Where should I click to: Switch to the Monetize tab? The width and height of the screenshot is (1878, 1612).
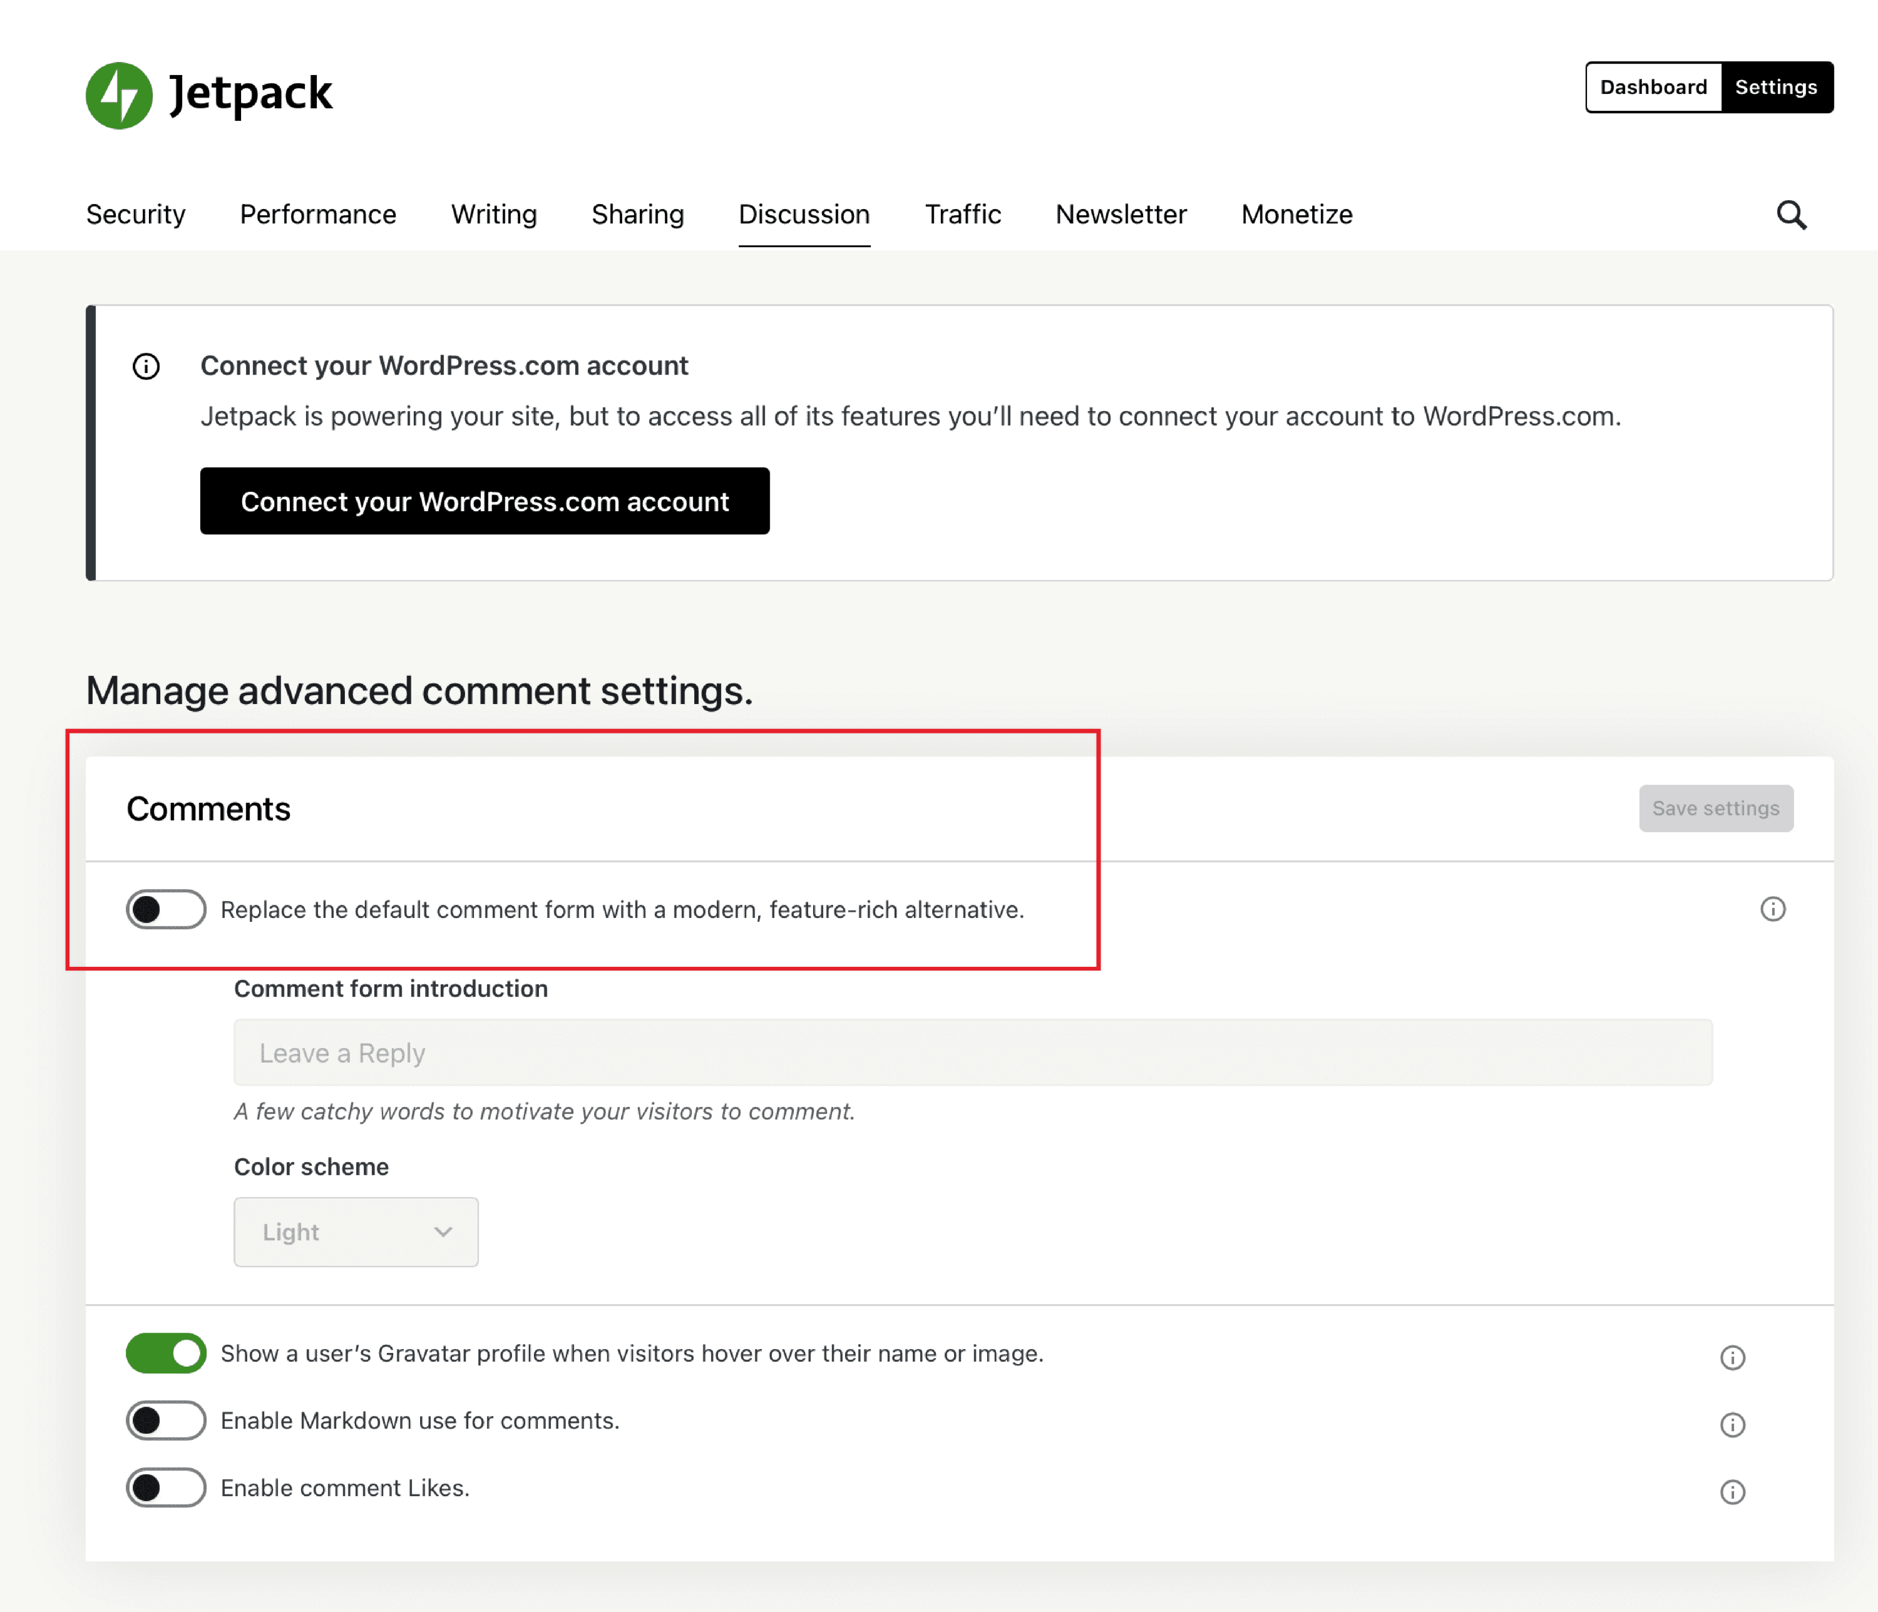[1296, 215]
